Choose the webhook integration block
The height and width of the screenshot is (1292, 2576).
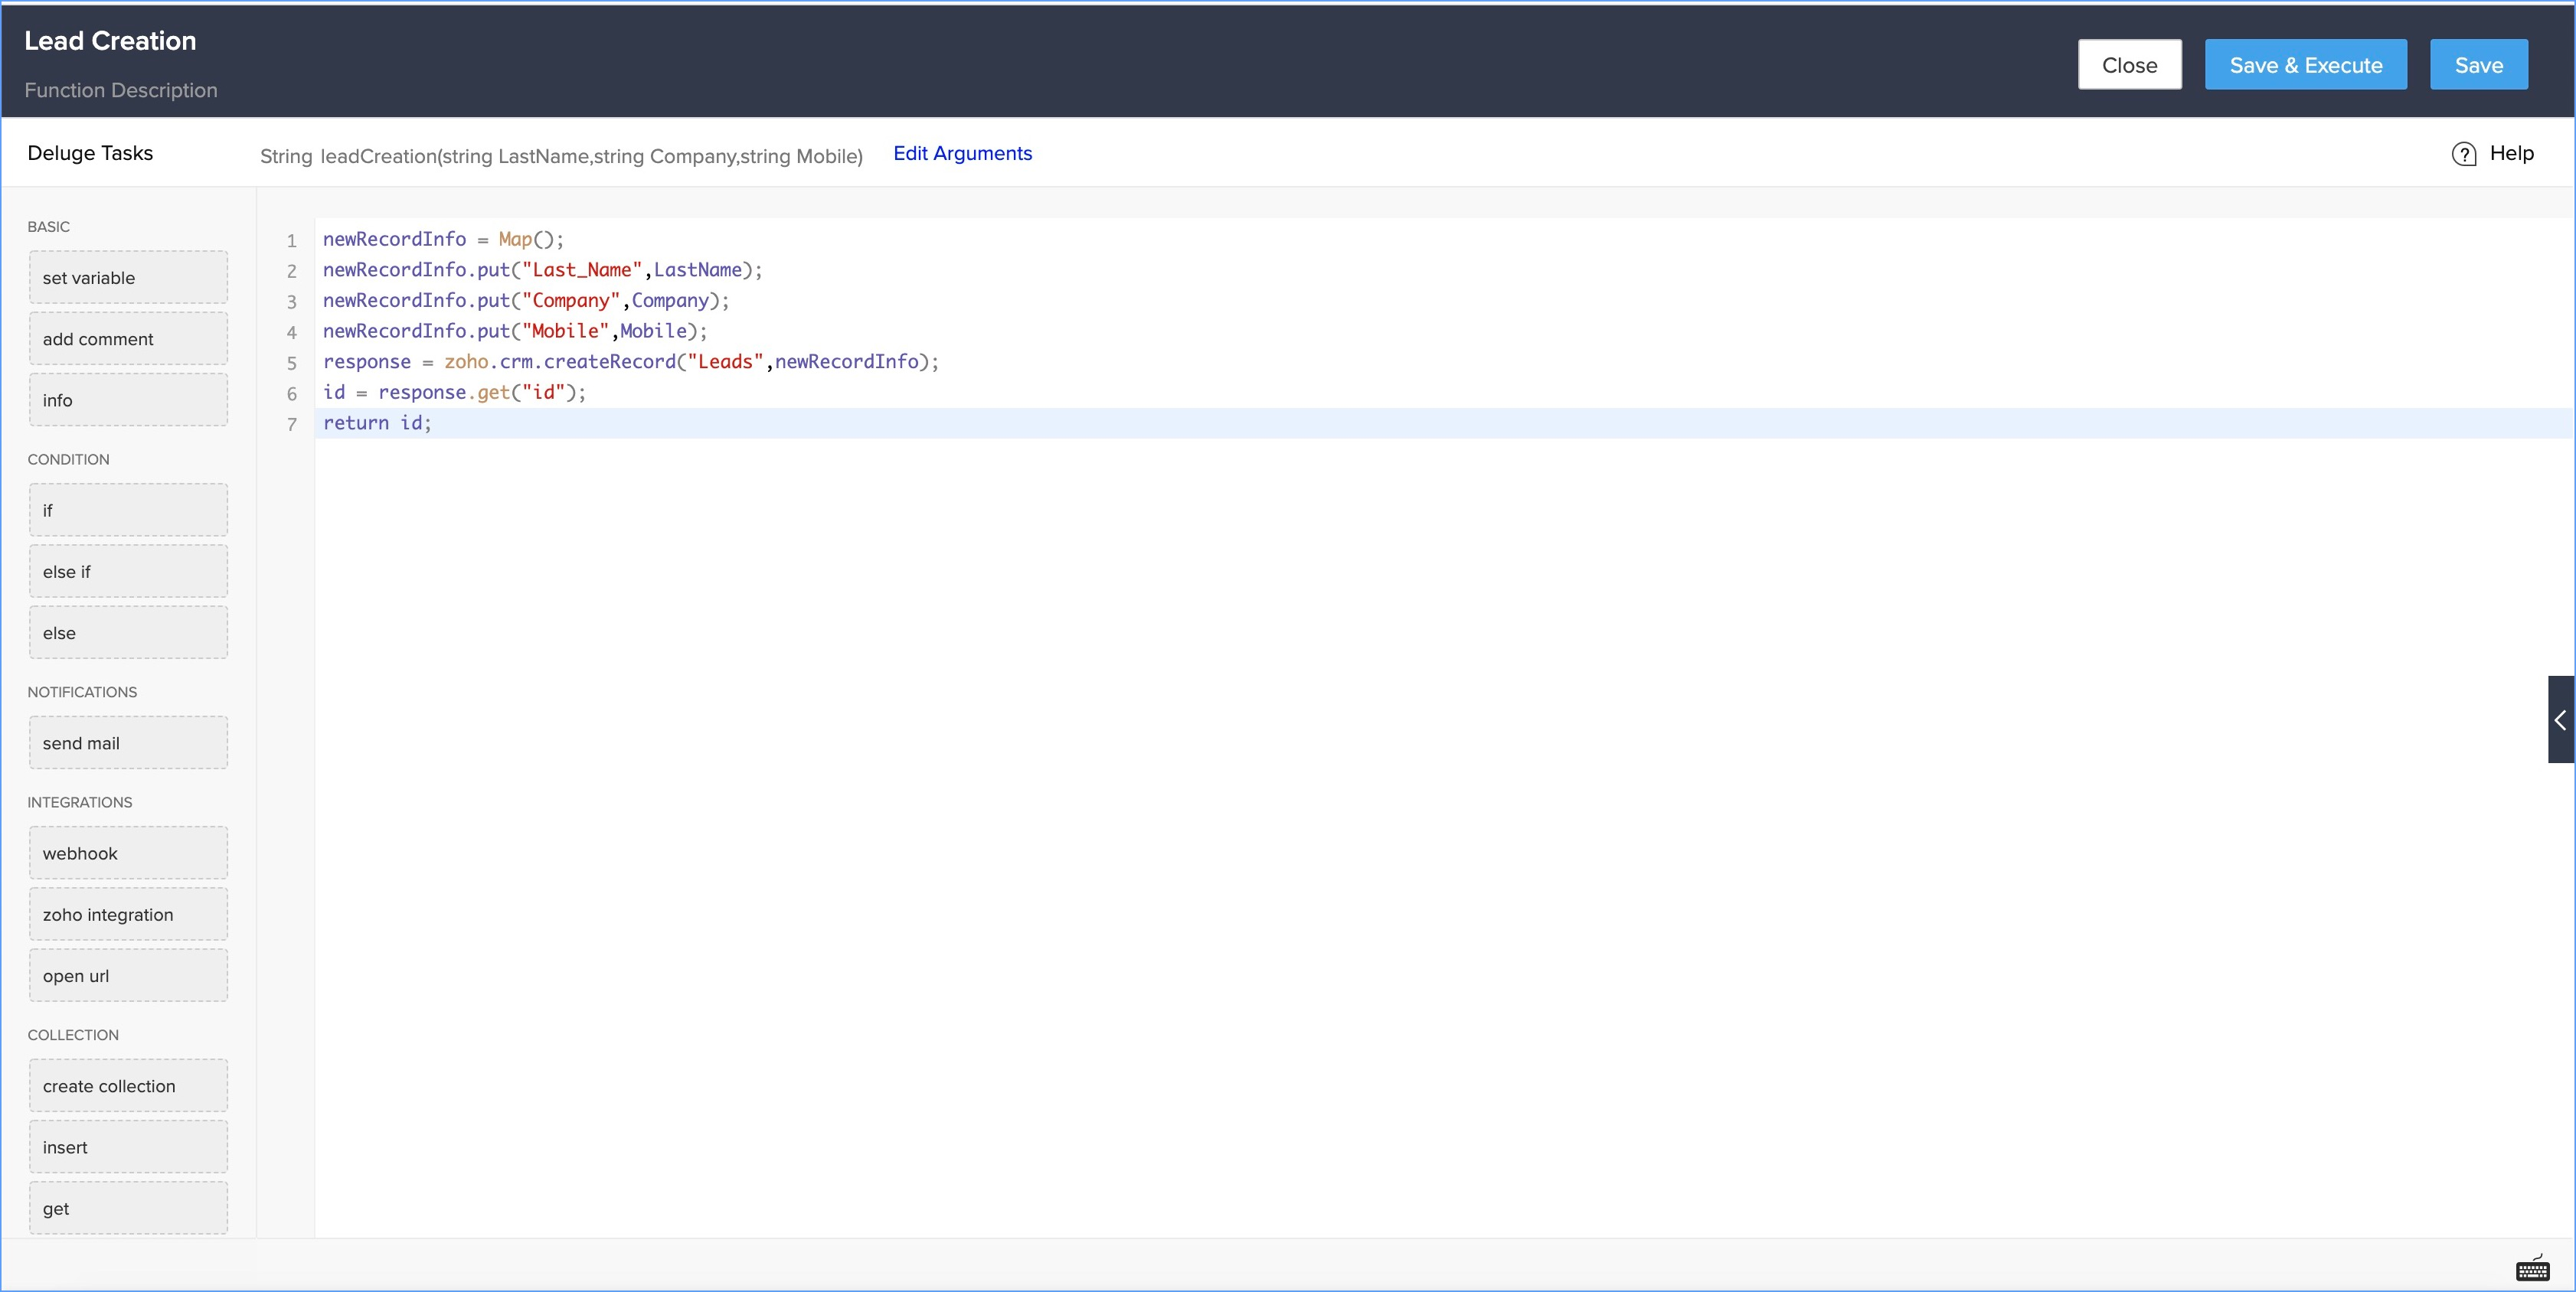pyautogui.click(x=128, y=853)
